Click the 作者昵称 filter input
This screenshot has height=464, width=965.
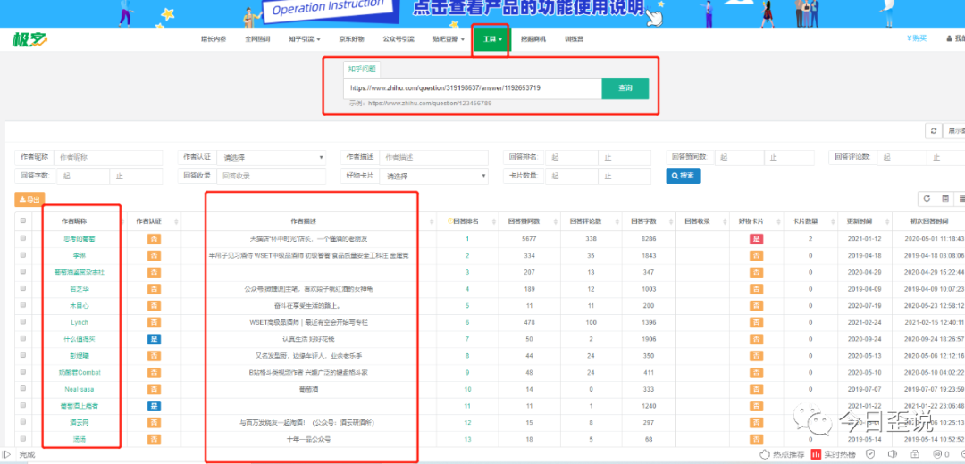click(x=108, y=157)
